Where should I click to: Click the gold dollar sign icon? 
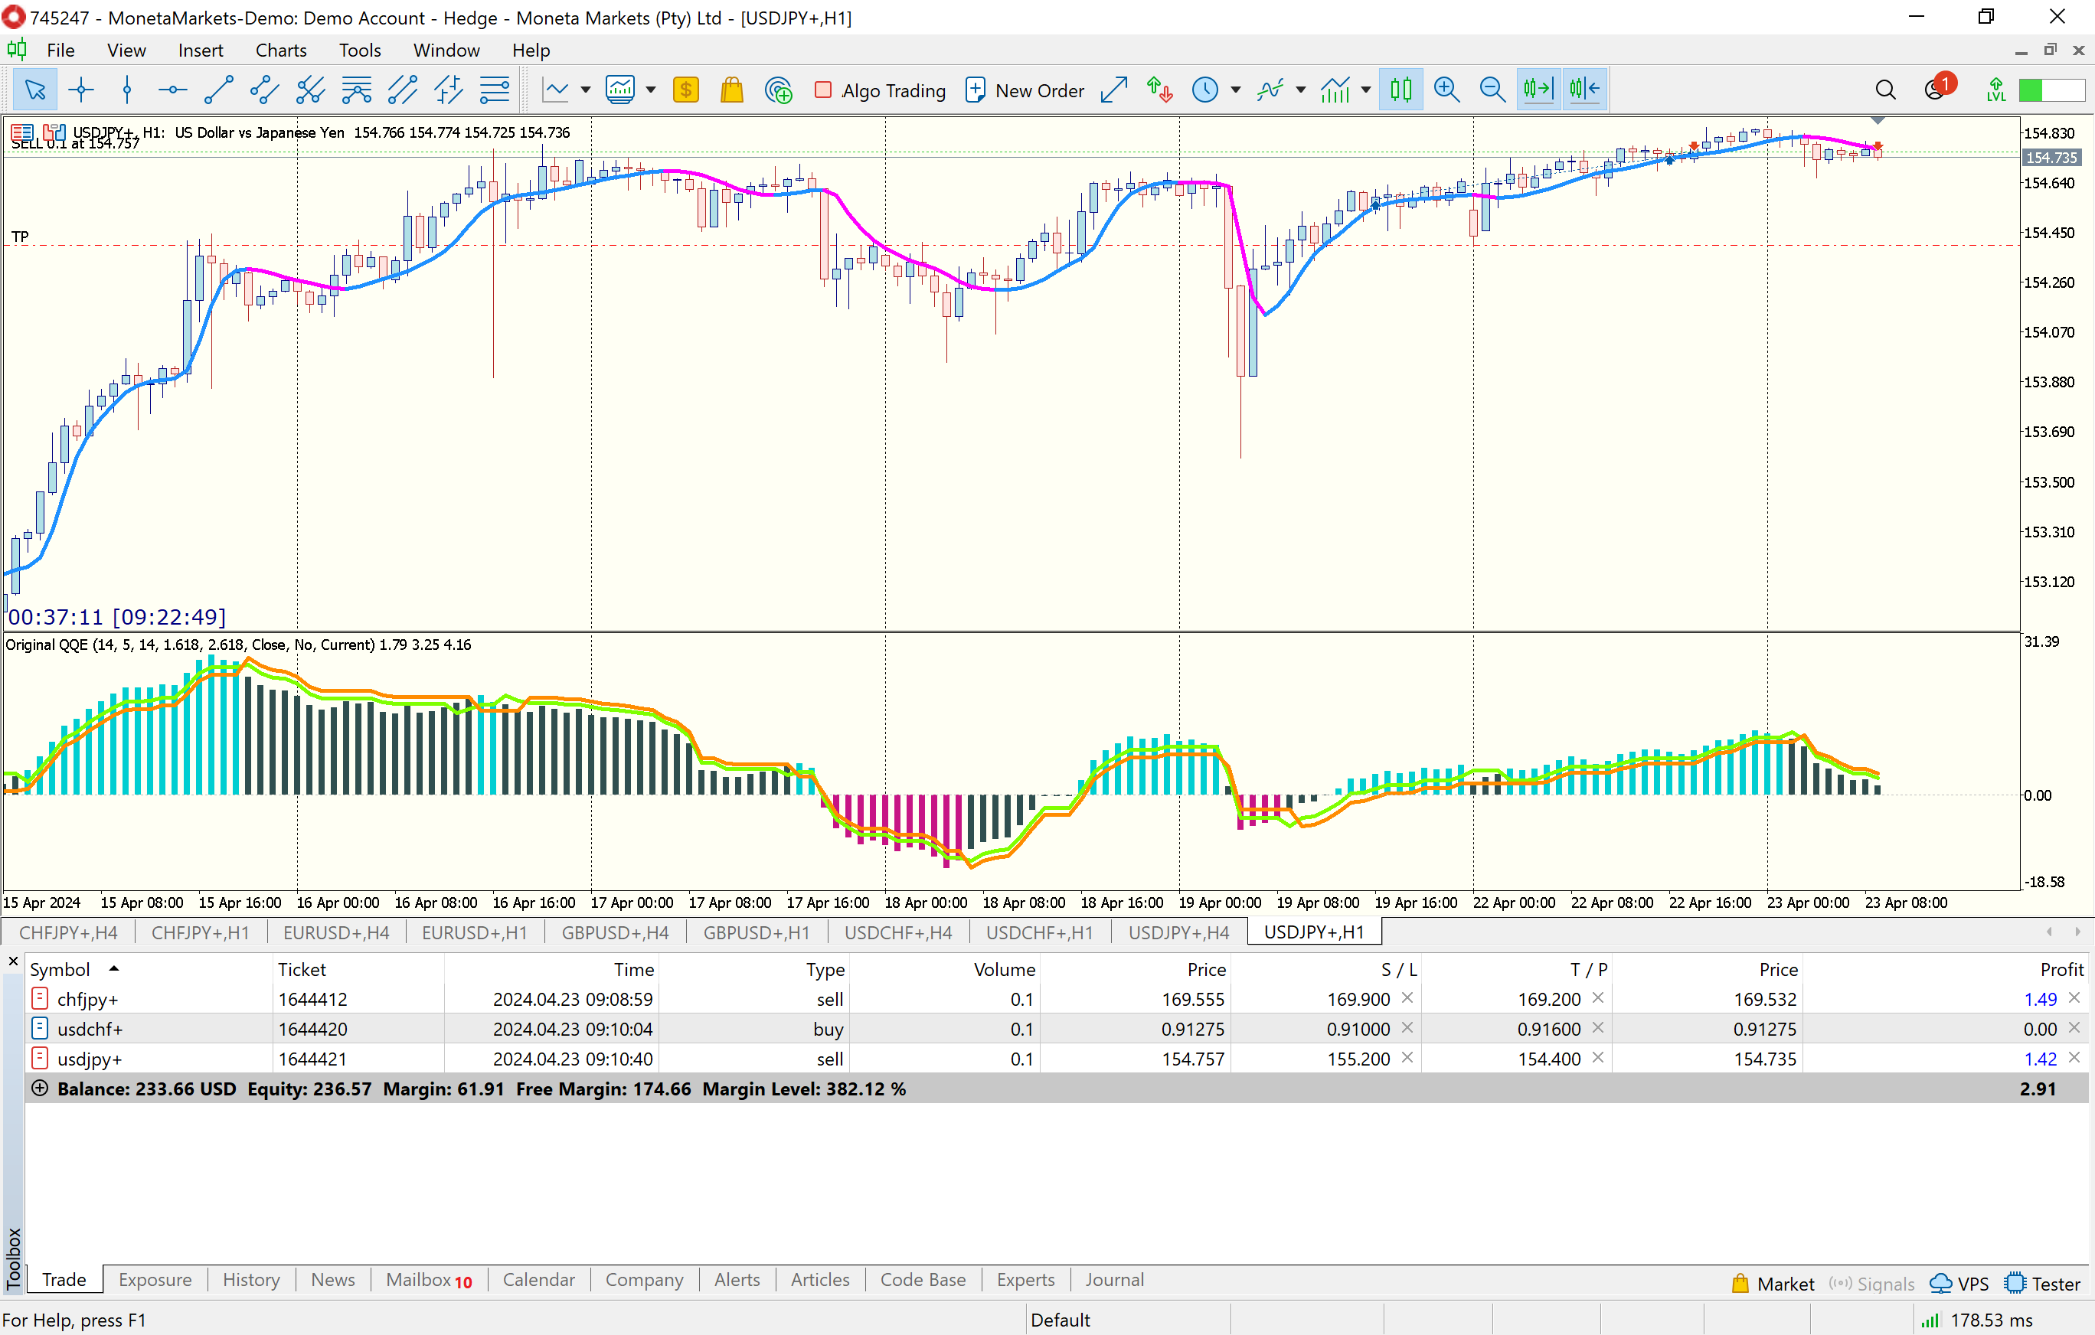pyautogui.click(x=685, y=90)
